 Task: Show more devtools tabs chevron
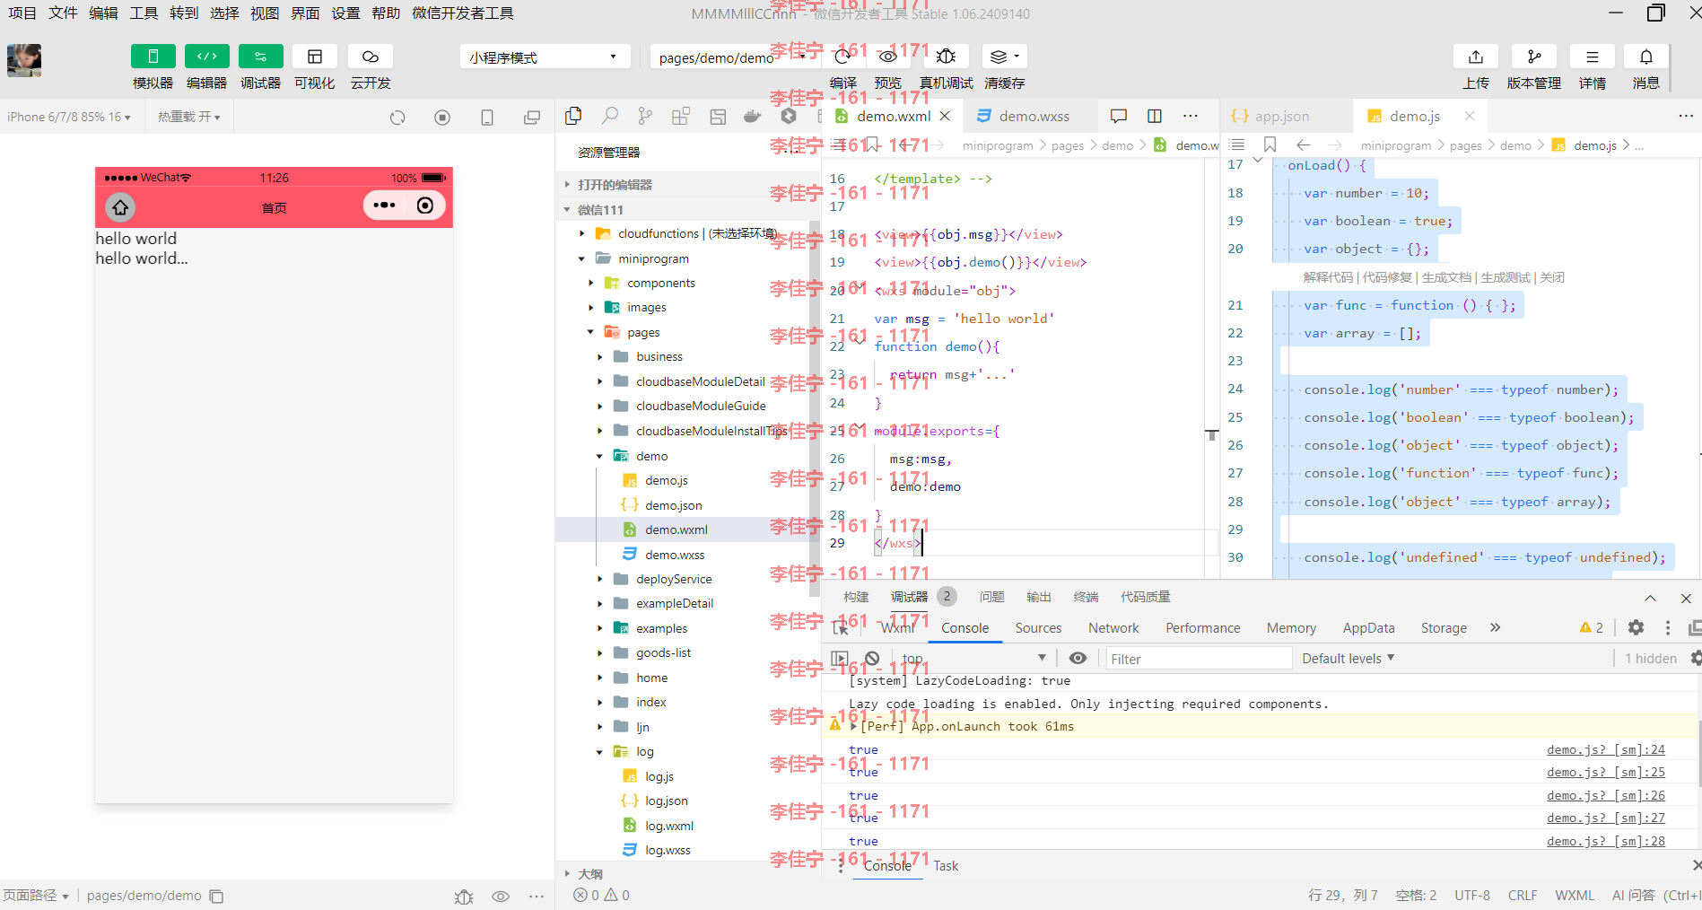coord(1495,627)
